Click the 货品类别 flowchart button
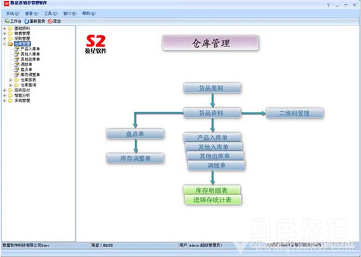361x257 pixels. point(212,88)
